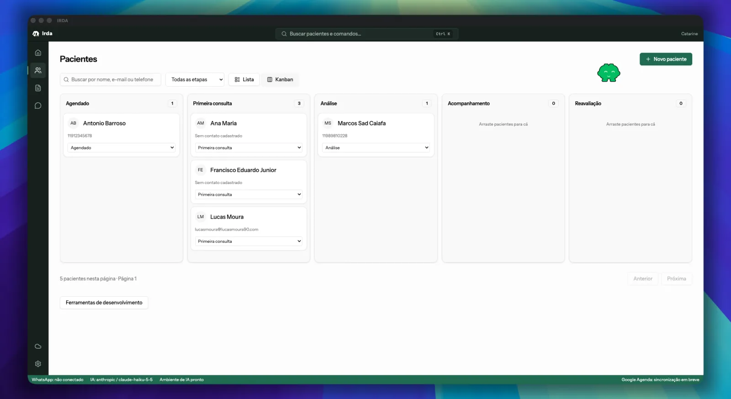The image size is (731, 399).
Task: Open the chat bubble icon in the sidebar
Action: tap(38, 105)
